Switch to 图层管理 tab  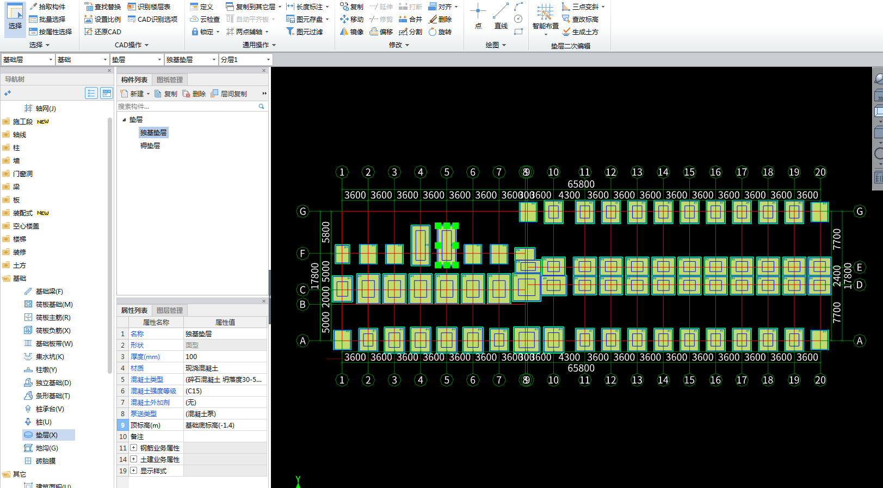tap(170, 310)
